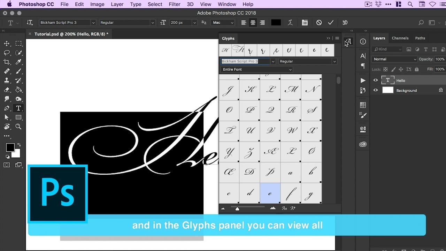Cancel current text edits icon
The height and width of the screenshot is (251, 446).
(x=319, y=23)
